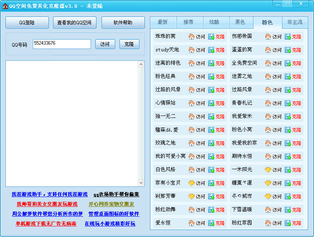Click the diamond icon beside 冬の城市
The image size is (314, 237).
[268, 196]
